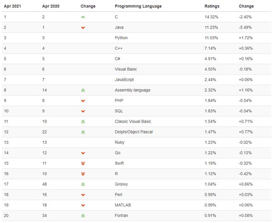
Task: Click the 14.32% rating for C
Action: pos(211,17)
